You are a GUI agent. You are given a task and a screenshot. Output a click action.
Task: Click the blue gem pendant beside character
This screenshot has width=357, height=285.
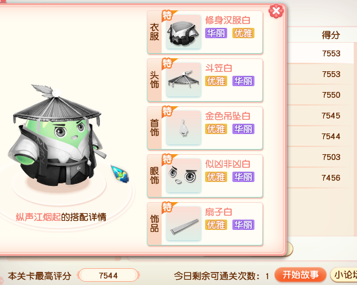tap(120, 174)
